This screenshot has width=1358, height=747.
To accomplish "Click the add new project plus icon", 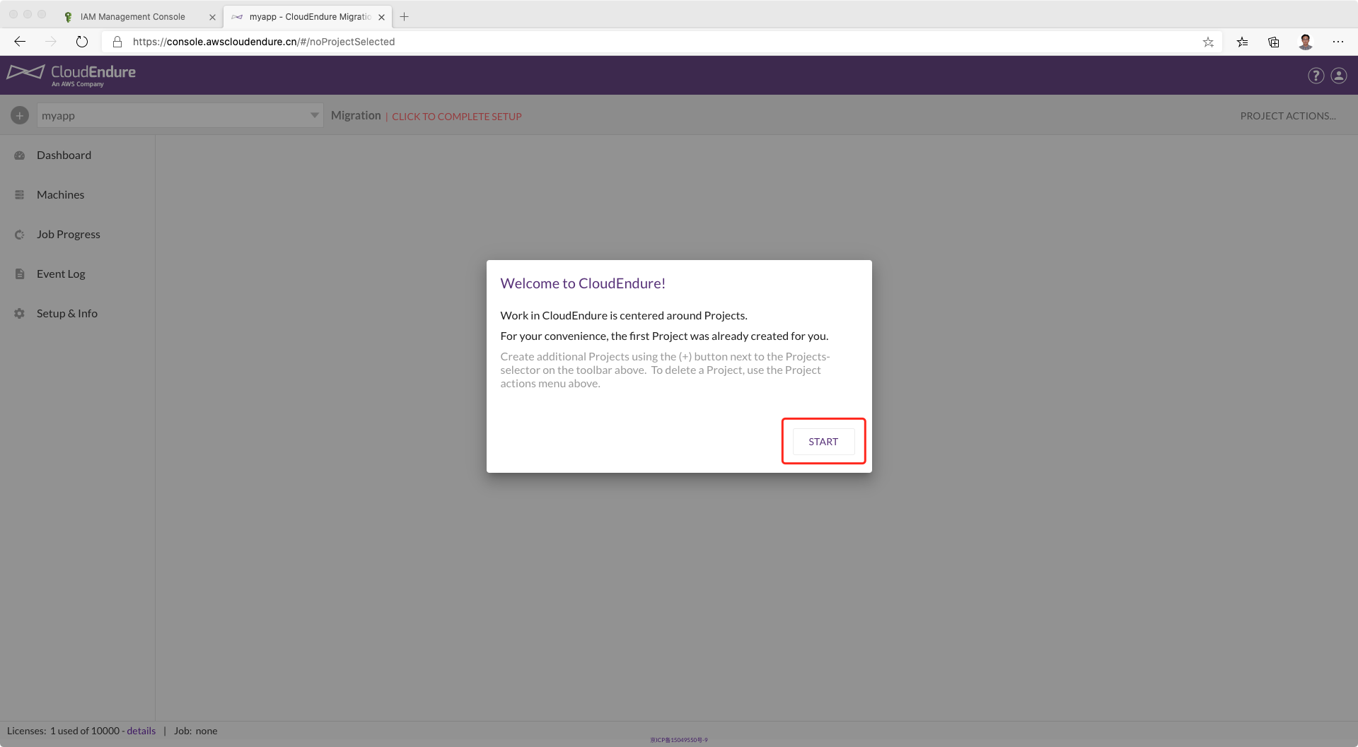I will (x=20, y=115).
